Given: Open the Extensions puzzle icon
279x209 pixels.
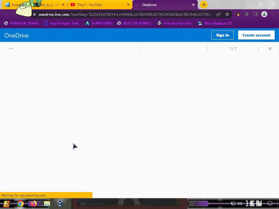Looking at the screenshot, I should [x=247, y=14].
